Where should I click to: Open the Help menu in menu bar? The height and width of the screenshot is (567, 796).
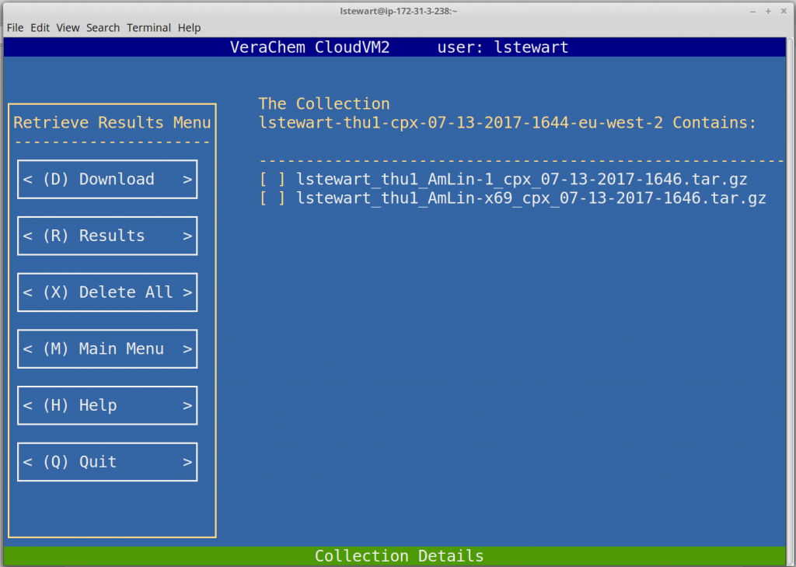[189, 27]
